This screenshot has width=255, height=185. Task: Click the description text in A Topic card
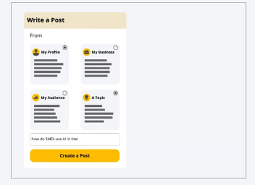click(98, 114)
